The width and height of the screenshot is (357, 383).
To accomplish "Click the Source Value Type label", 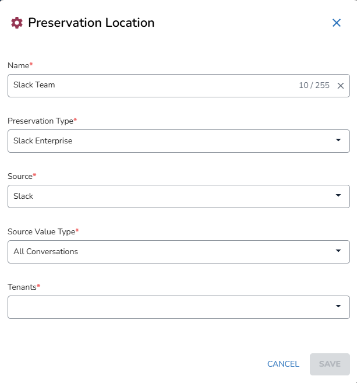I will (41, 231).
